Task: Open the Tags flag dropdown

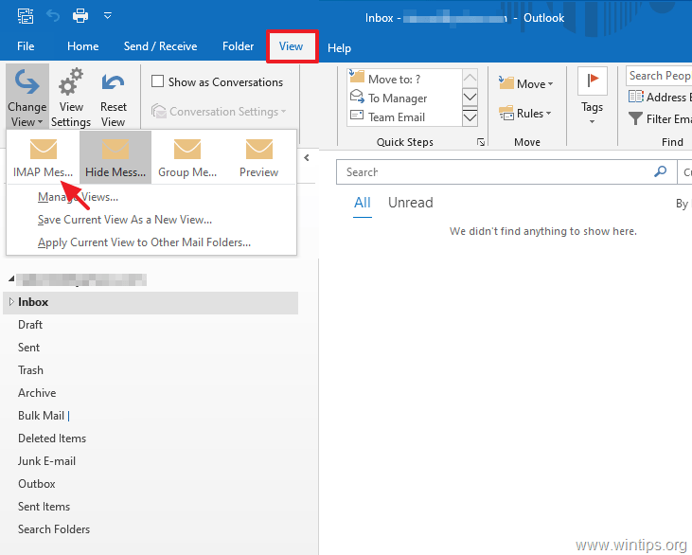Action: click(593, 97)
